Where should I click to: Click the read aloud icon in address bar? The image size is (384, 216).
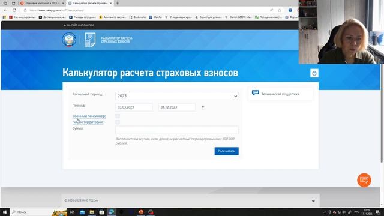[x=272, y=10]
